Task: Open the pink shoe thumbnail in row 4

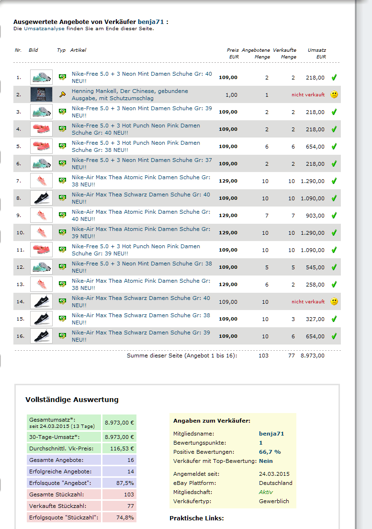Action: pyautogui.click(x=41, y=129)
